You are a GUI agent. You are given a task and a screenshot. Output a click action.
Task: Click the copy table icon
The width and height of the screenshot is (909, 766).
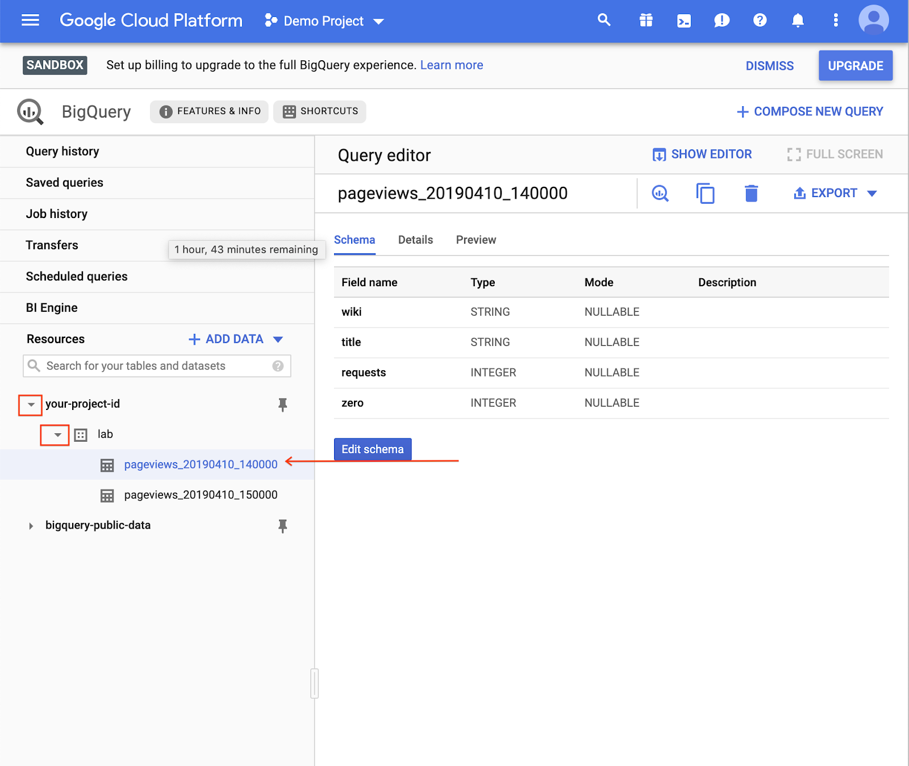coord(705,194)
